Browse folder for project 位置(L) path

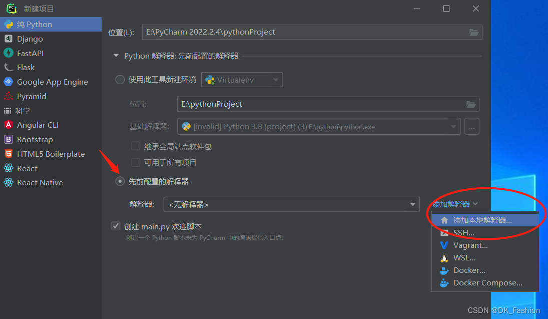click(473, 32)
